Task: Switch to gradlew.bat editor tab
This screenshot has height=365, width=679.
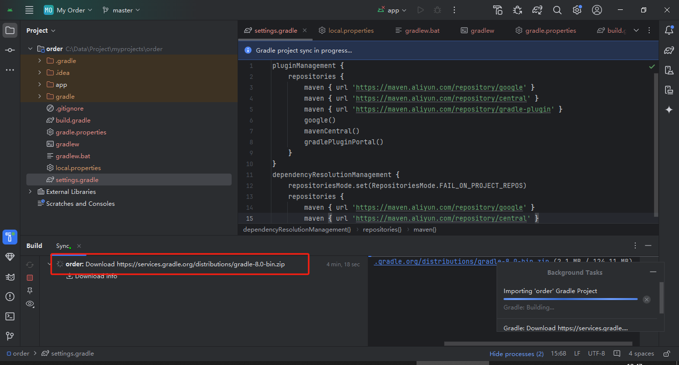Action: click(x=417, y=30)
